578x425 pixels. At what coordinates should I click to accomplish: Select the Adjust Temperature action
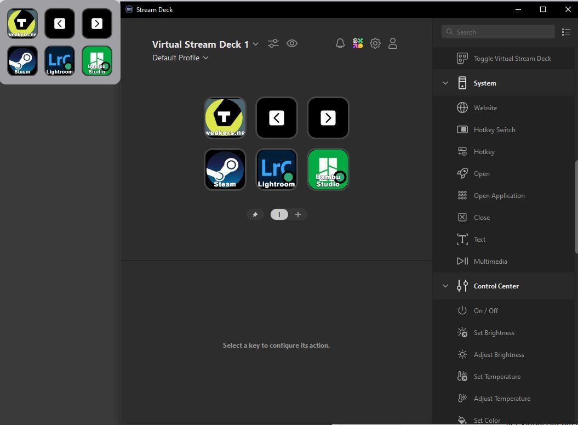(503, 399)
